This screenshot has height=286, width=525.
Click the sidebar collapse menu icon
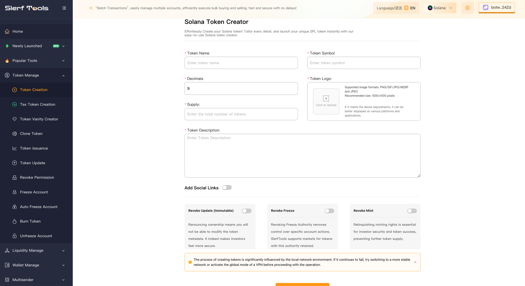click(x=64, y=8)
